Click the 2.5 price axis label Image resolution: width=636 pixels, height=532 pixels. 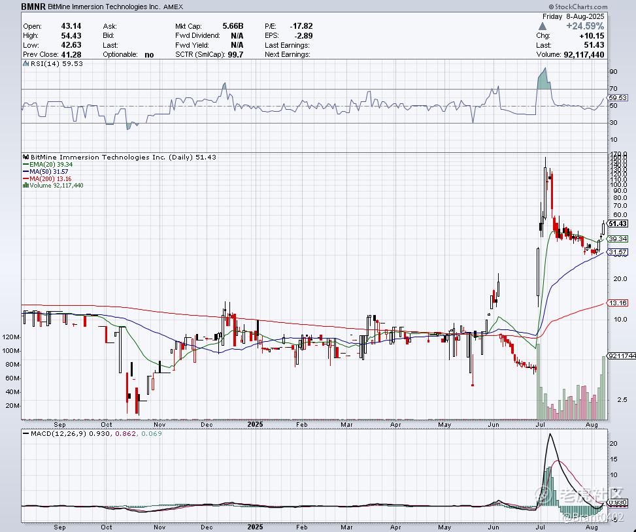(x=622, y=400)
